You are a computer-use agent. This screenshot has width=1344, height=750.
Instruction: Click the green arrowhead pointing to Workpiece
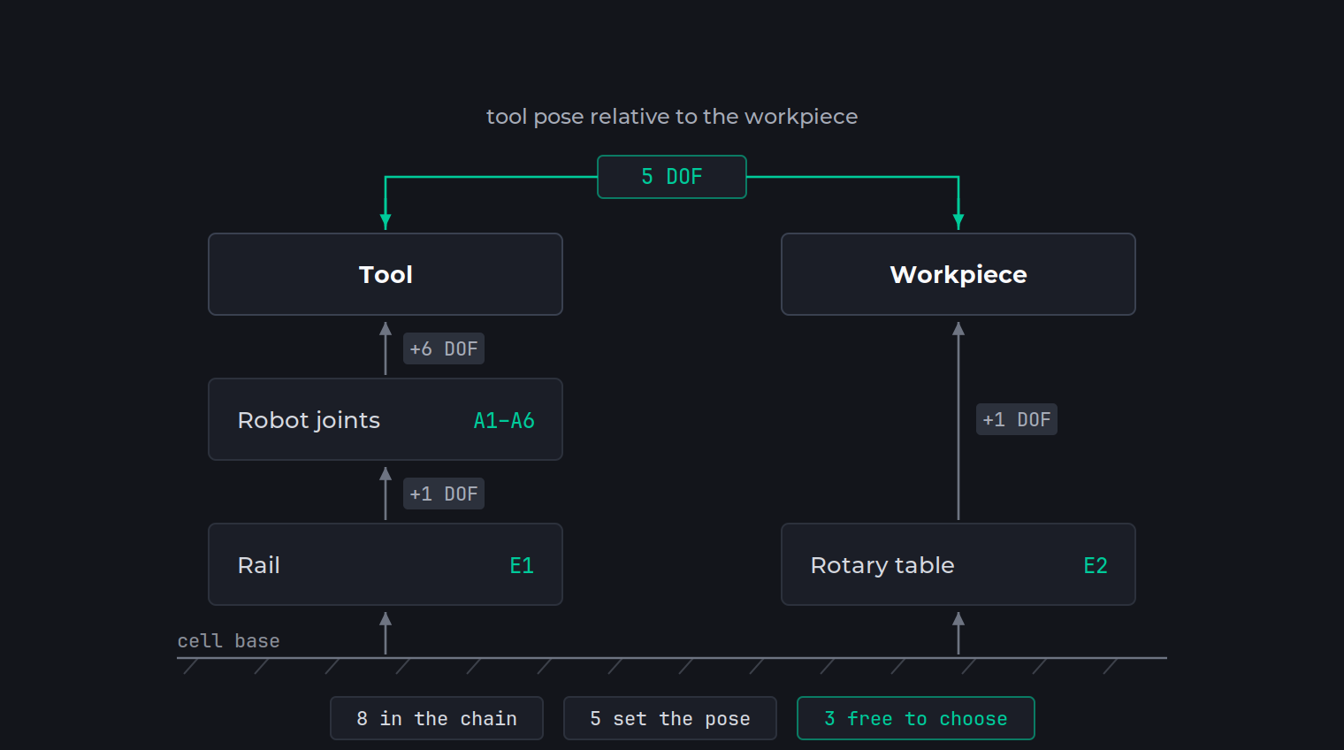958,221
